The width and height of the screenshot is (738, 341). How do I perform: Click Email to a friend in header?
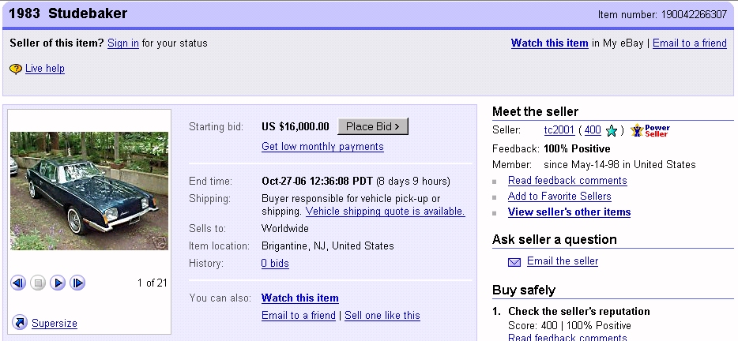(x=689, y=43)
